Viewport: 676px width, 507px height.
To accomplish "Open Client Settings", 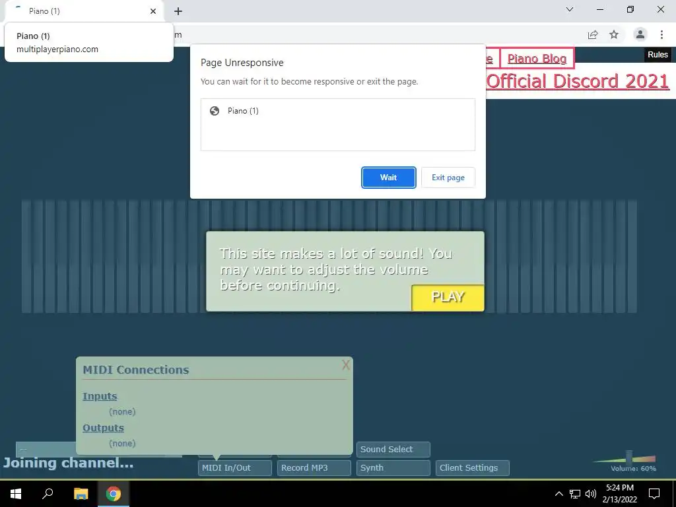I will tap(473, 468).
